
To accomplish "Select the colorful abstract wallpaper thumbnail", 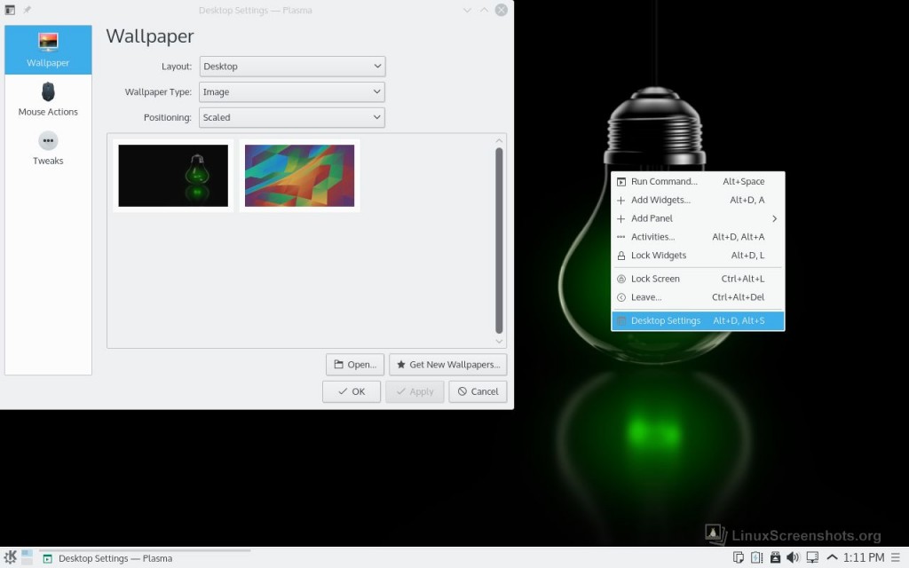I will 299,176.
